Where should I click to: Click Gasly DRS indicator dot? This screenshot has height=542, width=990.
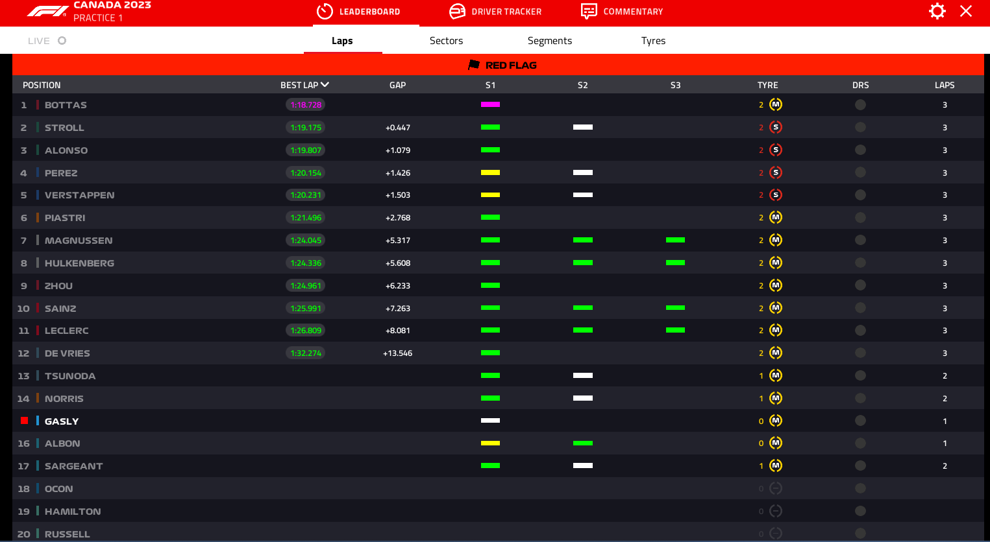(860, 421)
